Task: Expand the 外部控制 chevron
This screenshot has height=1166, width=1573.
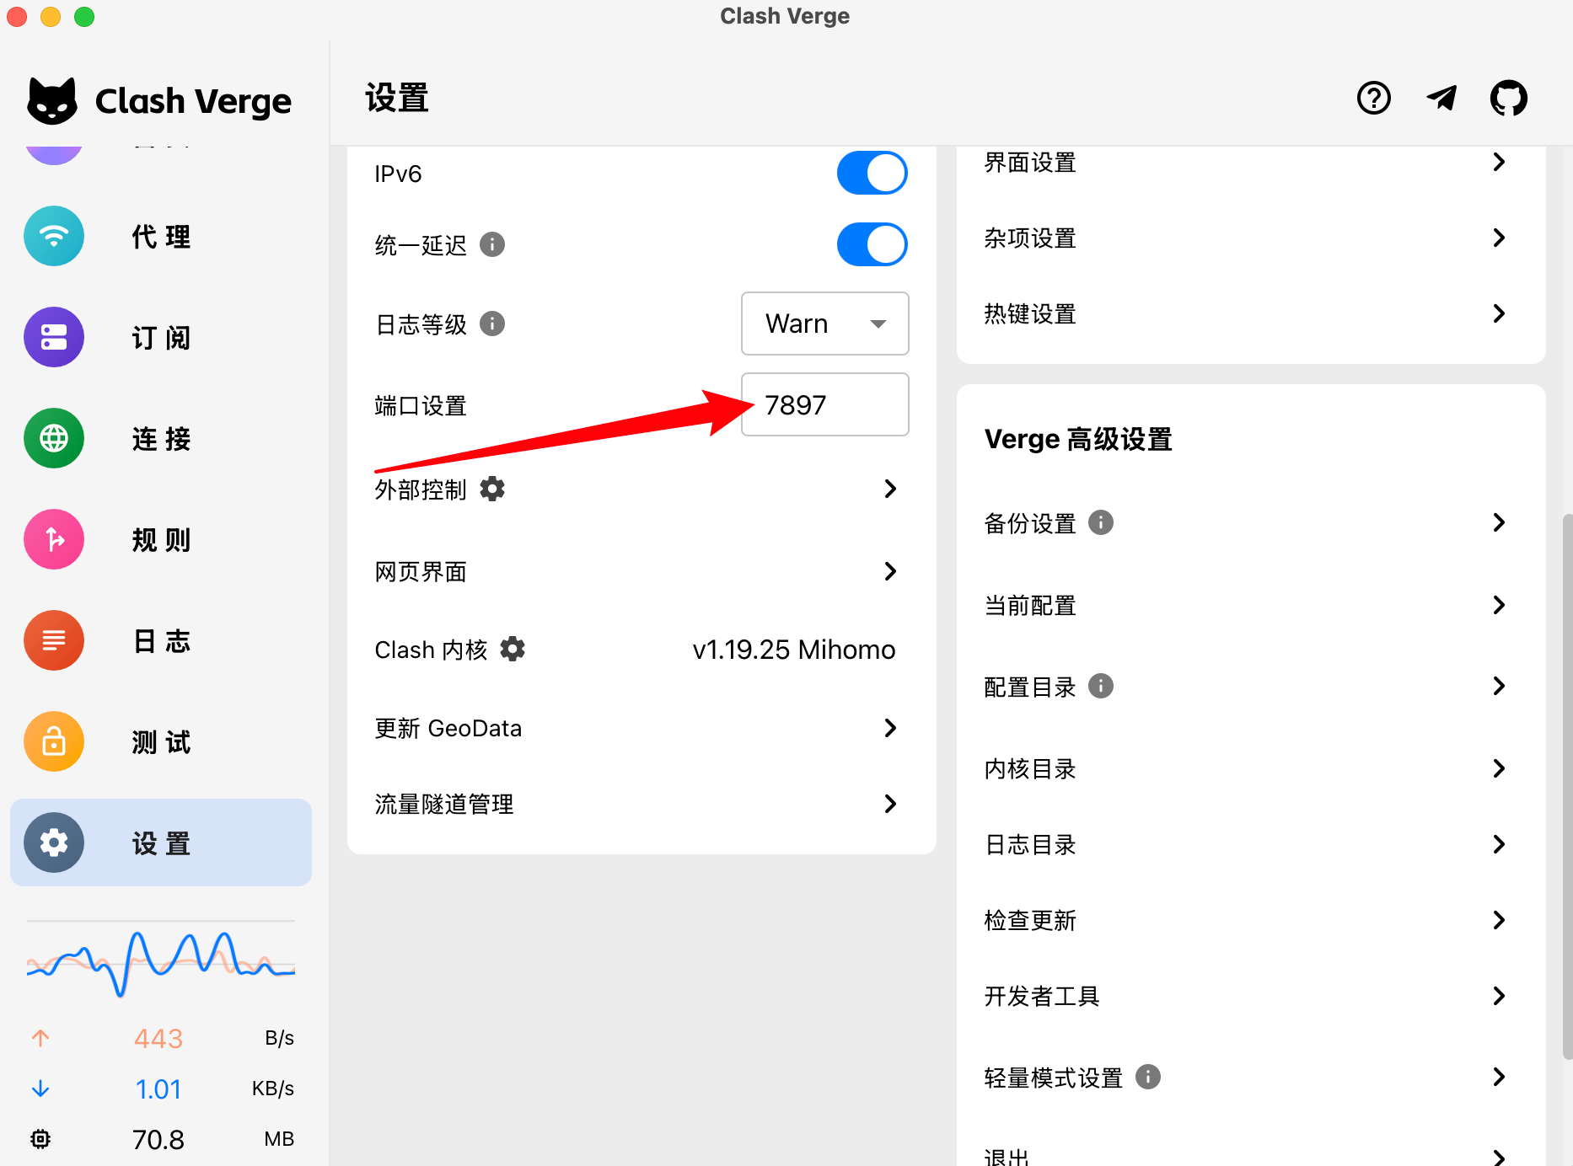Action: (890, 489)
